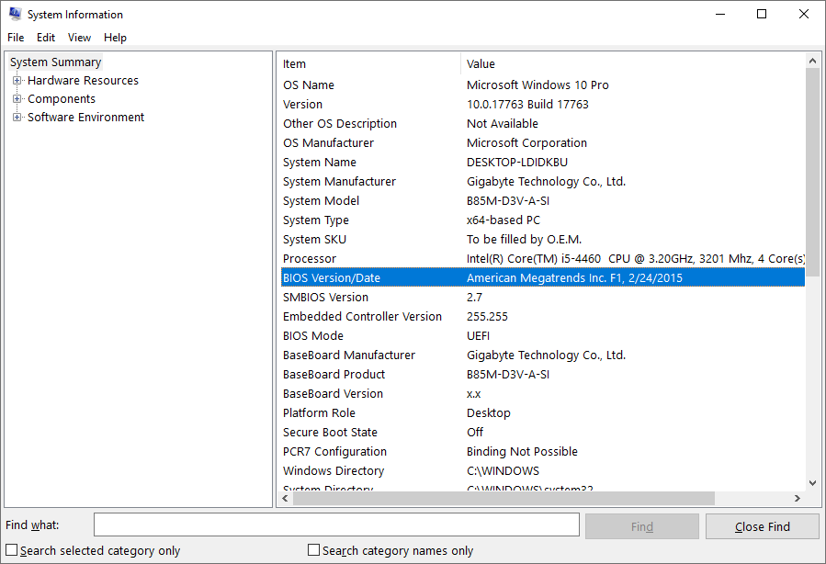Screen dimensions: 826x564
Task: Maximize the System Information window
Action: [762, 14]
